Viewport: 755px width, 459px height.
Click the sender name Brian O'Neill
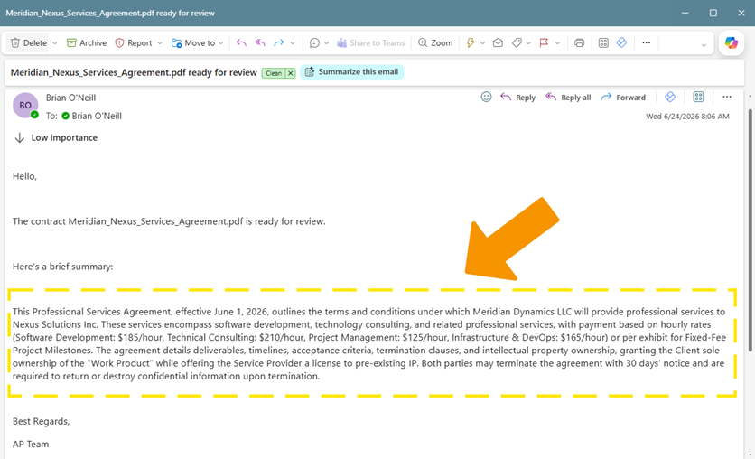[70, 98]
